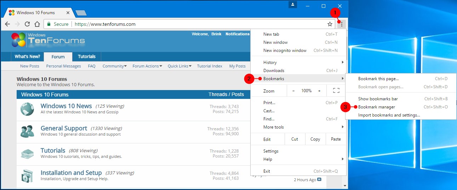457x190 pixels.
Task: Click the page scrollbar down arrow
Action: pos(345,185)
